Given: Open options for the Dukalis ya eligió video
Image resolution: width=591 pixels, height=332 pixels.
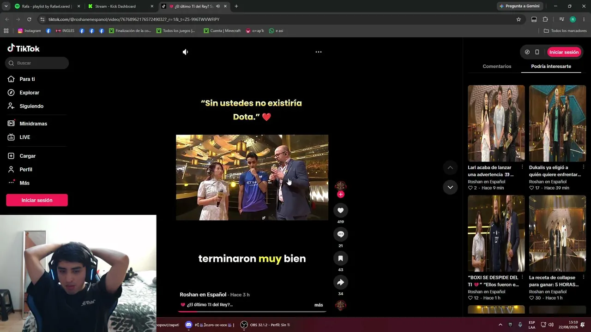Looking at the screenshot, I should tap(584, 167).
